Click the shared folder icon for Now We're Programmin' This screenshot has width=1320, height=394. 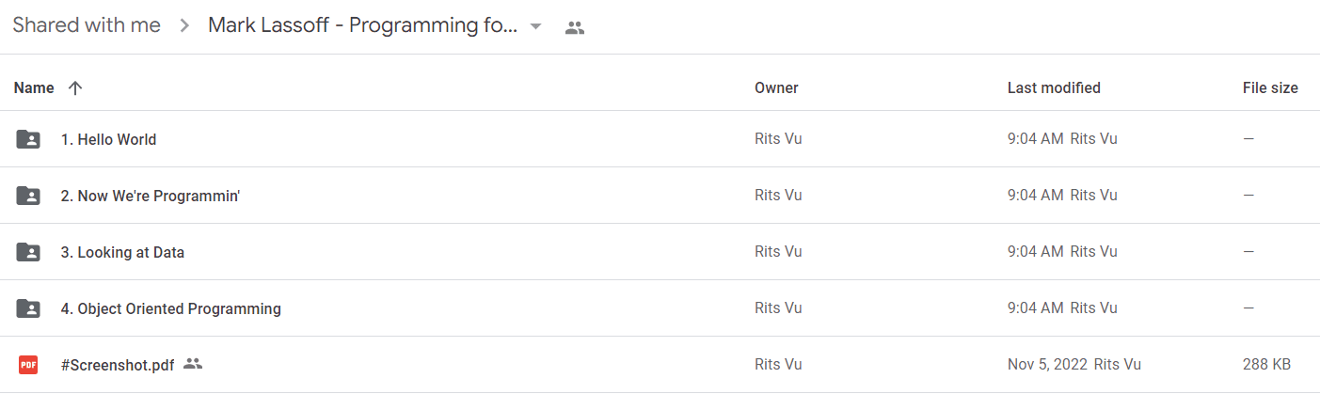(28, 196)
